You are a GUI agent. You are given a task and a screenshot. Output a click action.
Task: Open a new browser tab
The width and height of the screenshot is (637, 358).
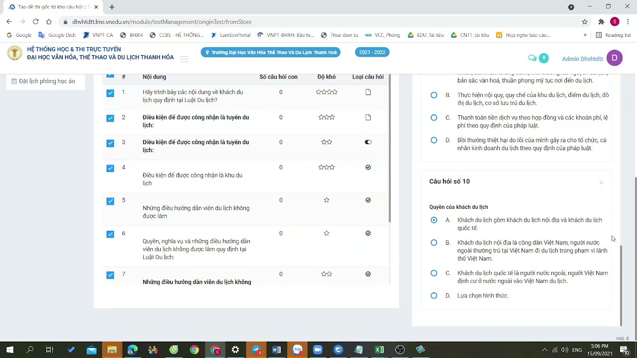point(112,7)
